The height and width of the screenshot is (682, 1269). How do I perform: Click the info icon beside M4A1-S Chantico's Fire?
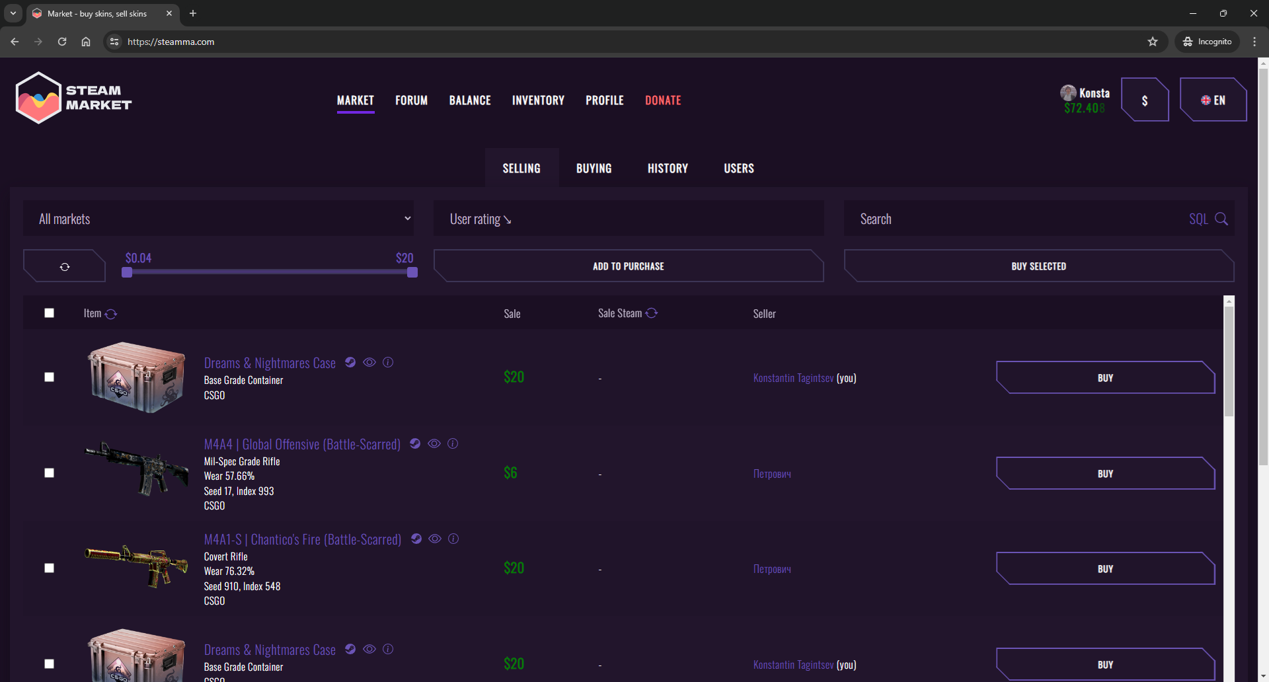point(453,539)
